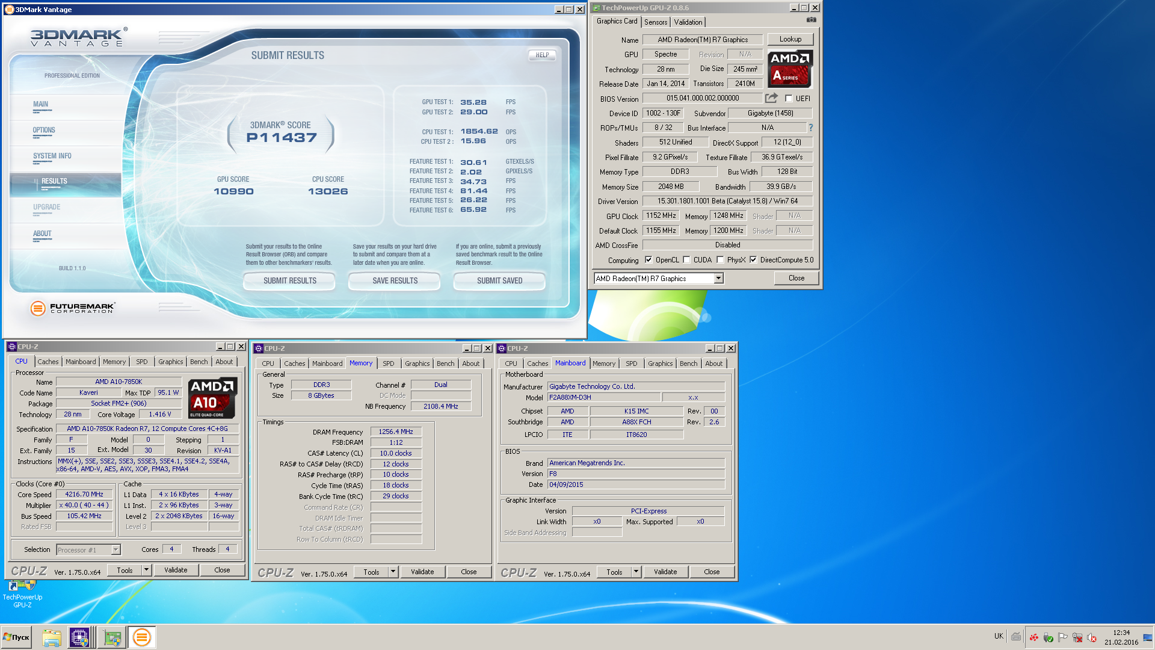Click the Lookup button in GPU-Z
Screen dimensions: 1155x650
(790, 39)
